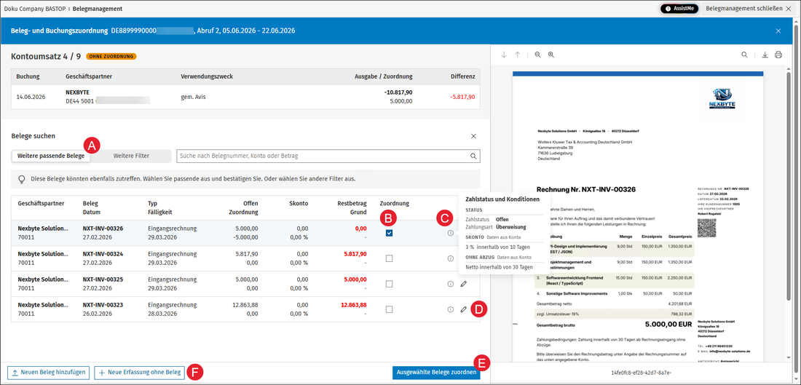Go to previous page with down arrow in viewer
The height and width of the screenshot is (385, 801).
tap(504, 55)
